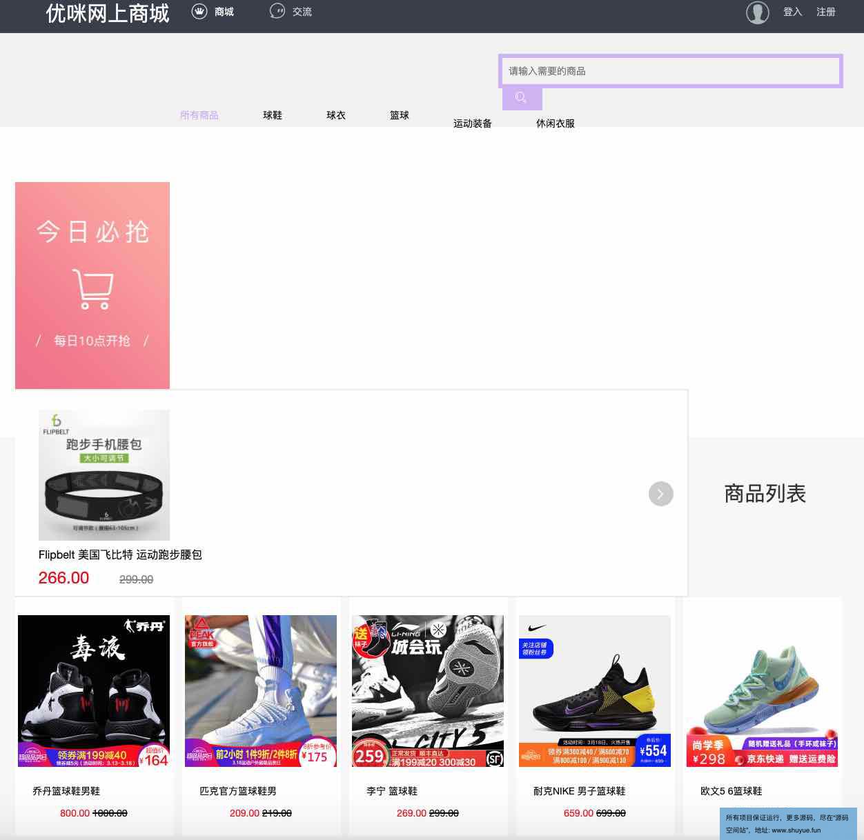864x840 pixels.
Task: Select the 所有商品 tab
Action: (x=199, y=115)
